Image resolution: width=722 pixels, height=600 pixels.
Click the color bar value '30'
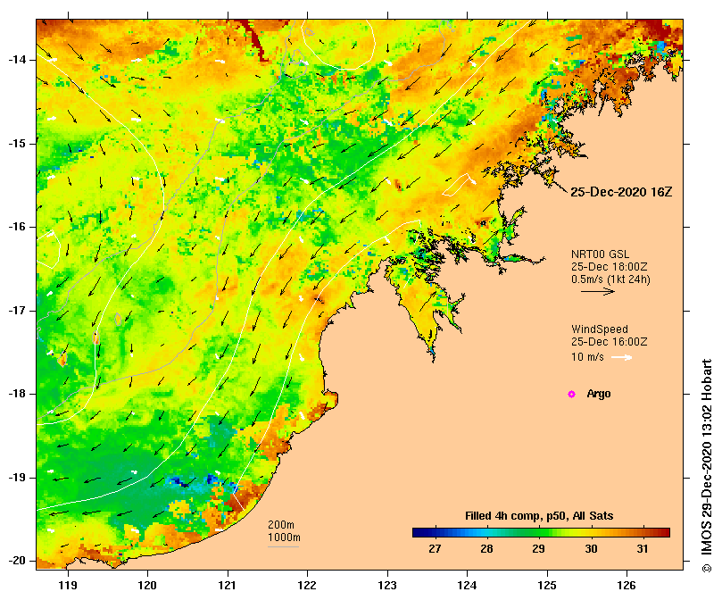click(591, 549)
